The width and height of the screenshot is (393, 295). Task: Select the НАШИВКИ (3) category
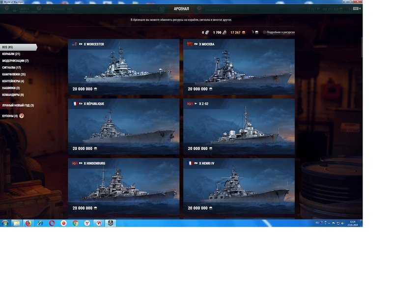(x=11, y=88)
